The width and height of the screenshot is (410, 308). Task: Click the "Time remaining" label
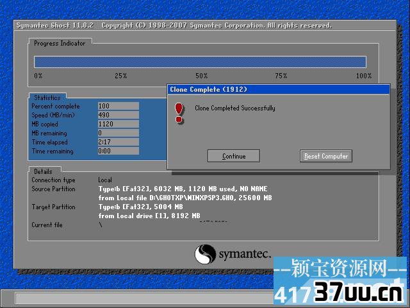click(53, 151)
